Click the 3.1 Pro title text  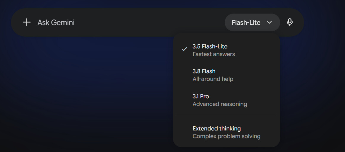click(201, 96)
